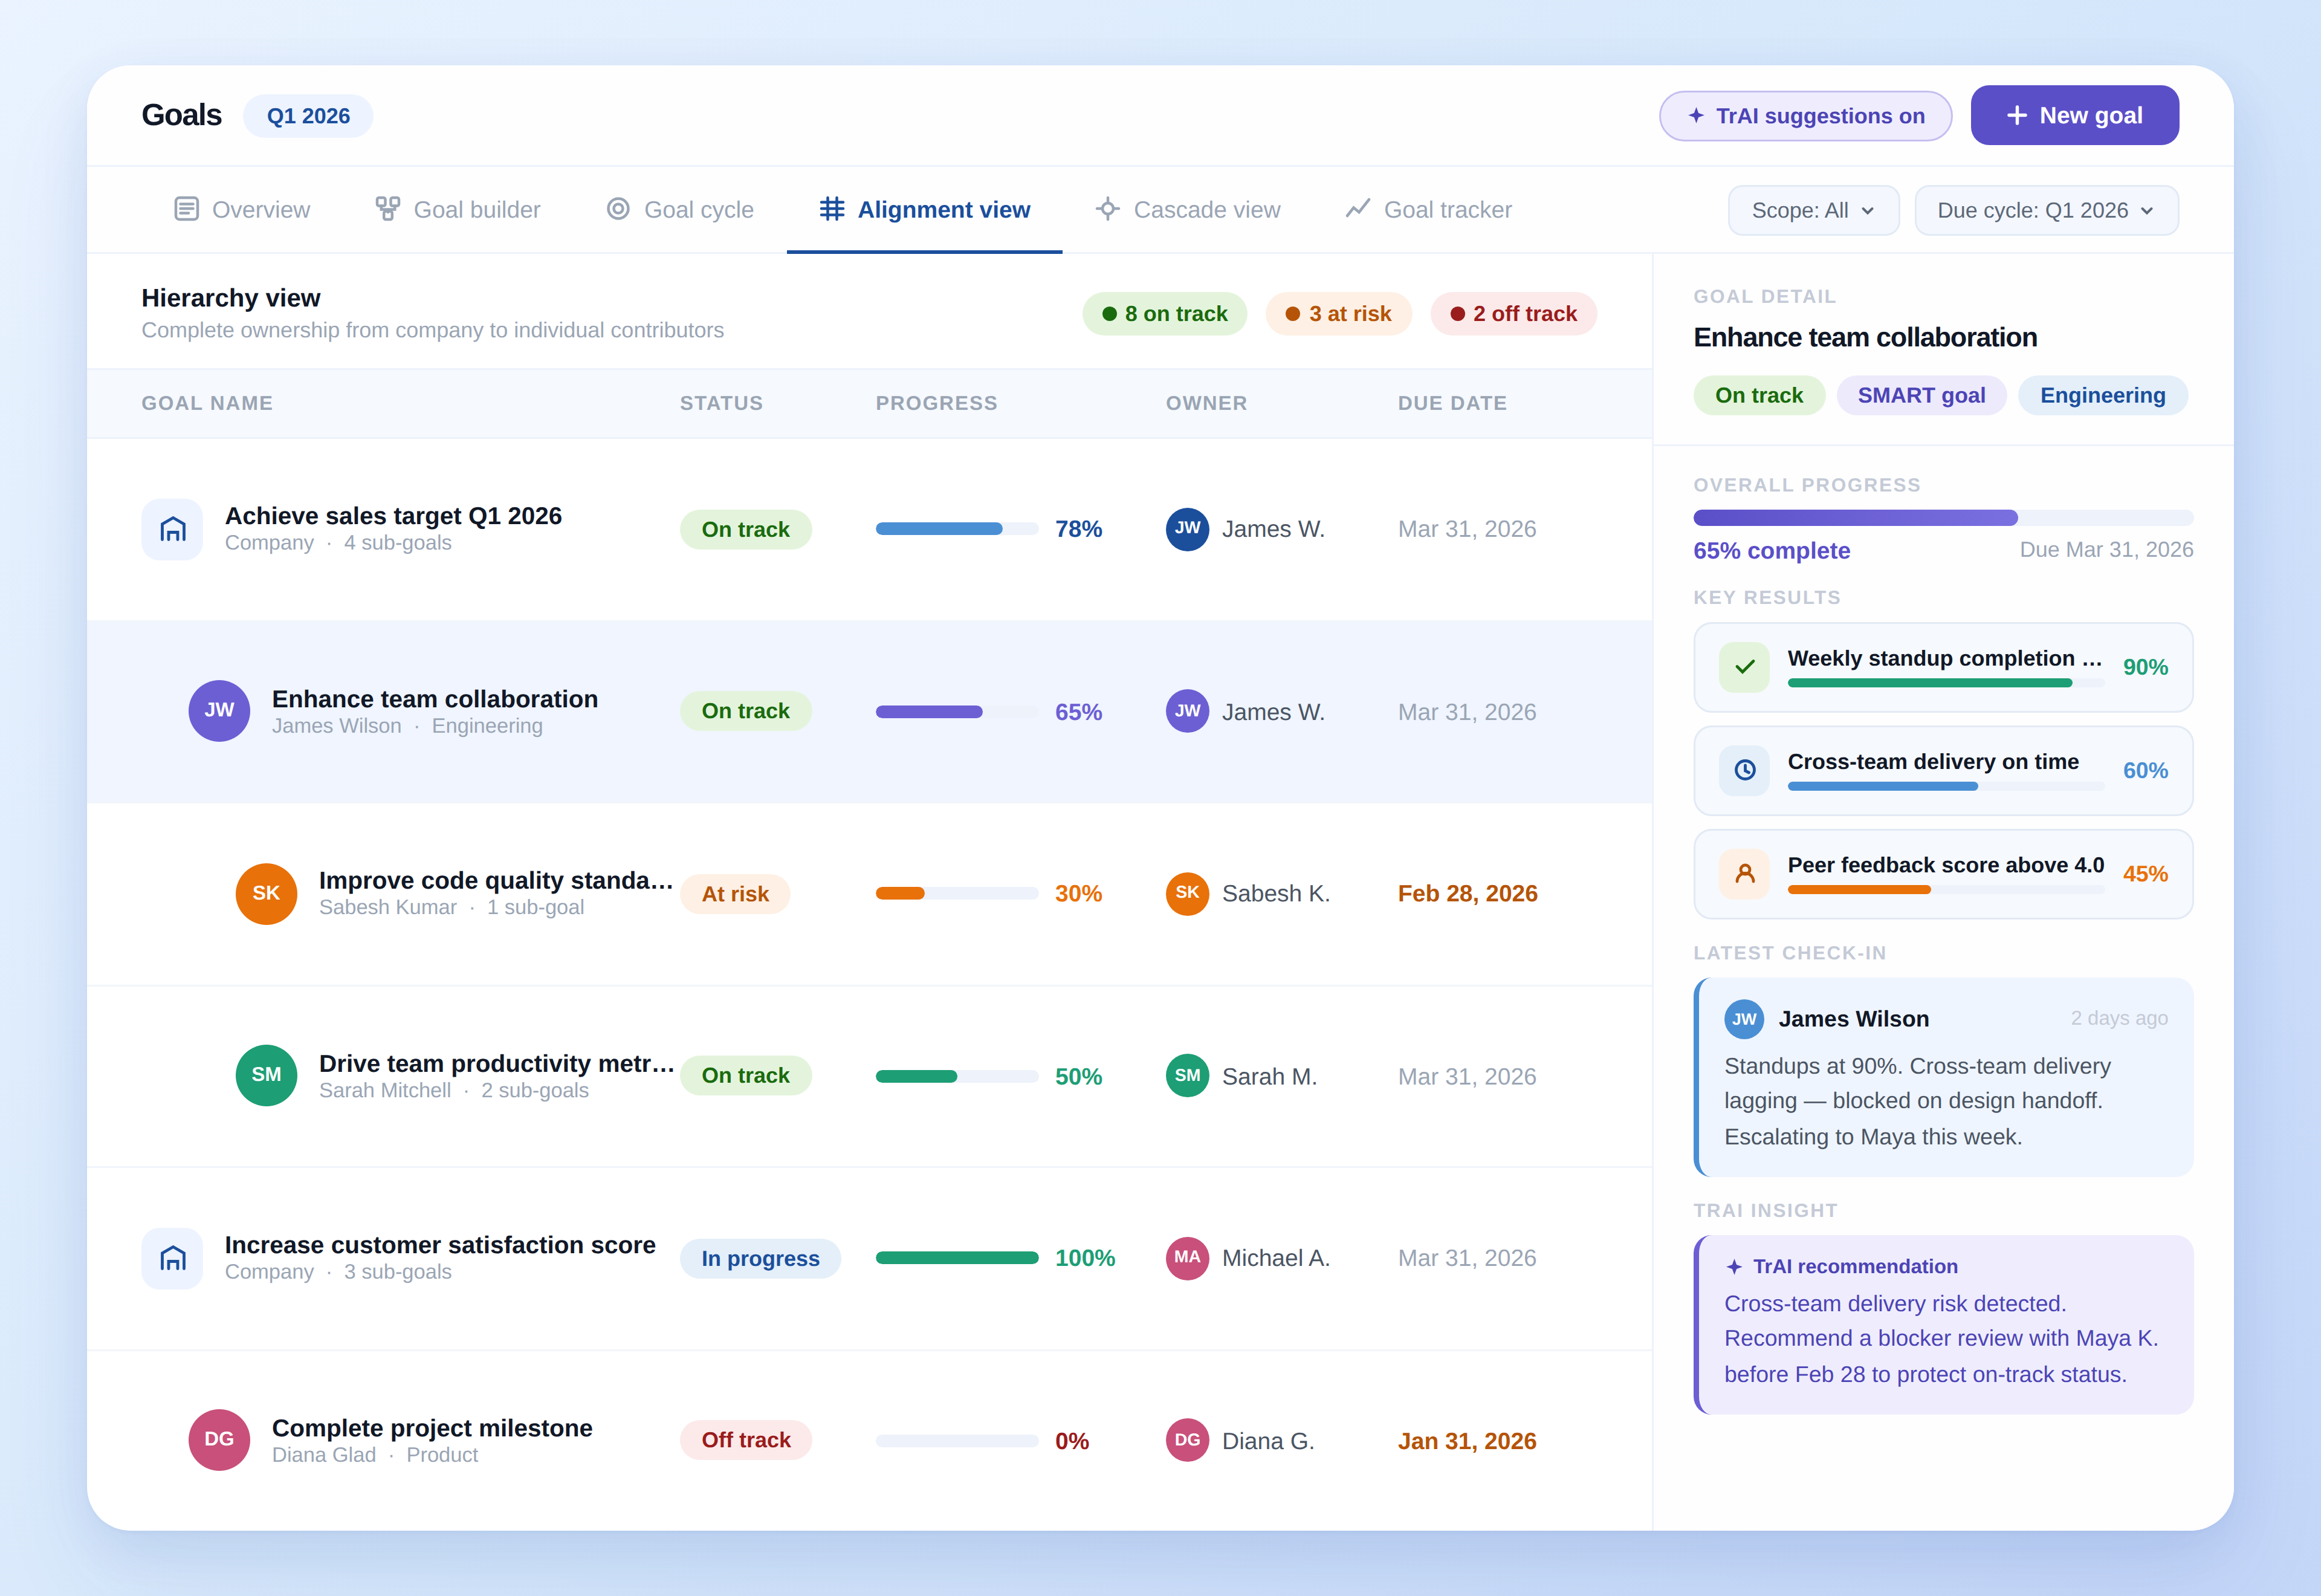The image size is (2321, 1596).
Task: Click the person icon on Peer feedback score
Action: [1744, 874]
